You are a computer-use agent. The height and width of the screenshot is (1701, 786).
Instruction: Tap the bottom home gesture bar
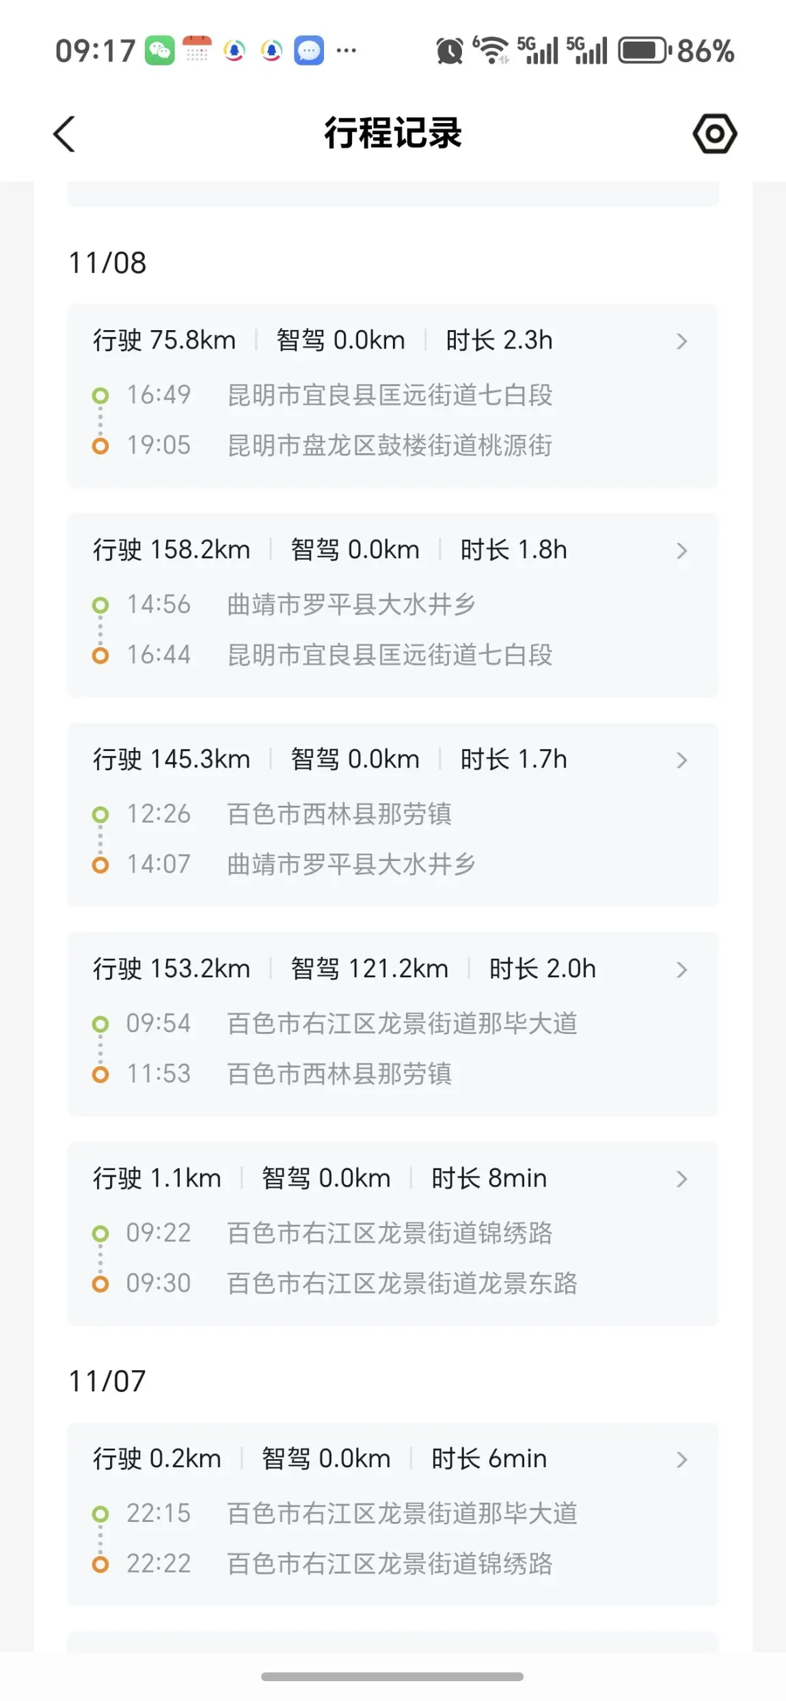[392, 1676]
